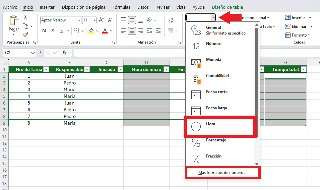Align text to top

pos(123,20)
